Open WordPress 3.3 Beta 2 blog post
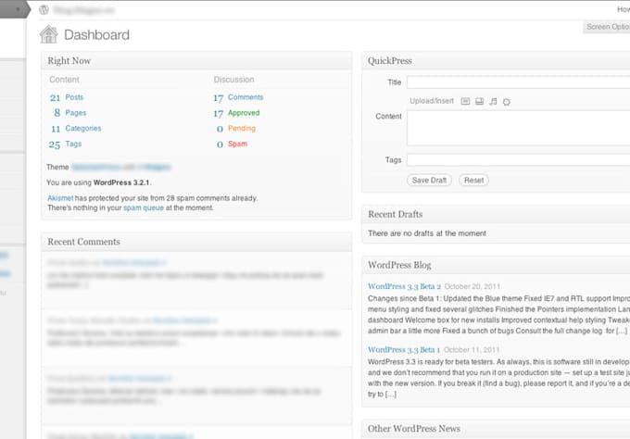Screen dimensions: 630x439 click(x=404, y=286)
